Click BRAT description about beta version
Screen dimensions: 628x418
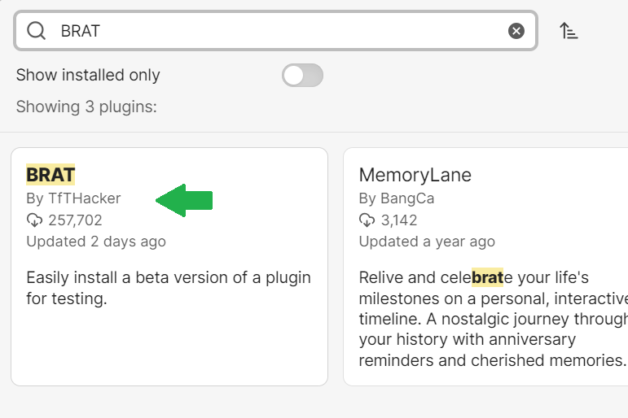coord(169,288)
